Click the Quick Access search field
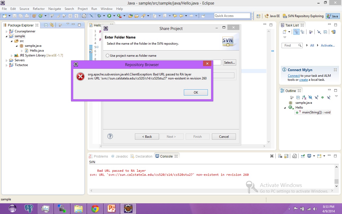Viewport: 342px width, 214px height. click(232, 16)
